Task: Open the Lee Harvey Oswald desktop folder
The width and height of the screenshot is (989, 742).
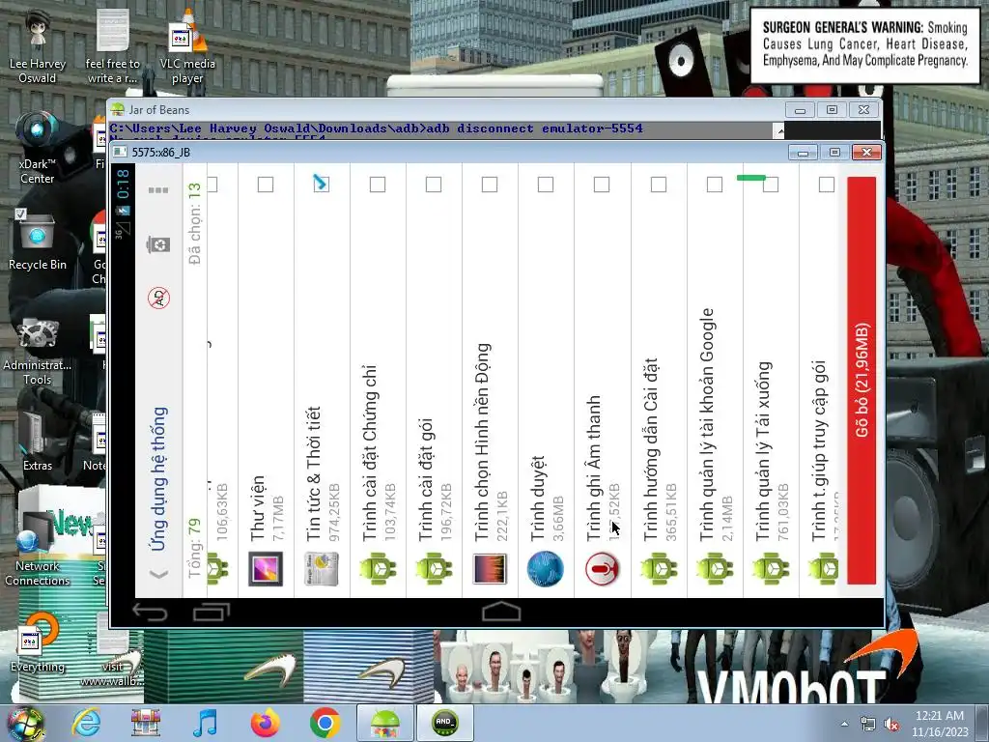Action: [38, 47]
